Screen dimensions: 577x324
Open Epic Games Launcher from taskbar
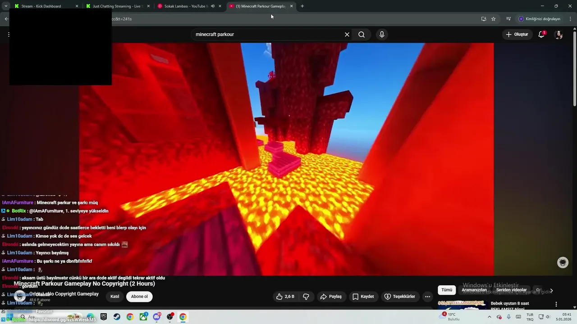tap(104, 317)
